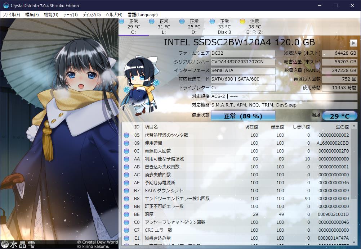Click the blue status orb of drive L:
361x249 pixels.
click(x=152, y=21)
